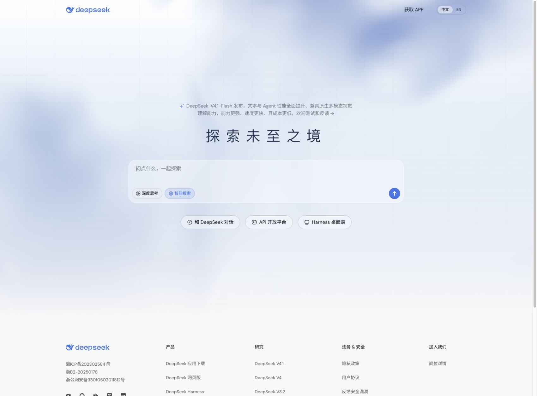Open the email icon in the footer

[x=68, y=394]
